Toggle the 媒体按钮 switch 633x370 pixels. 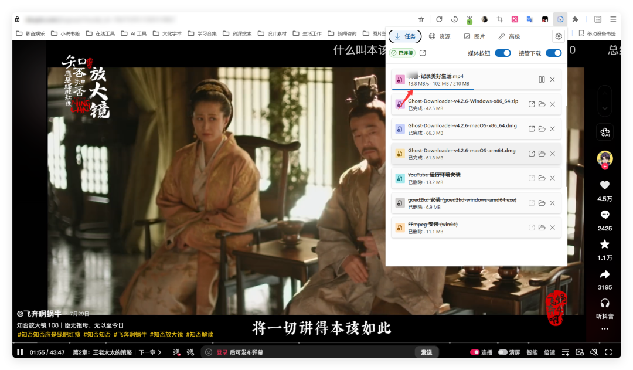[503, 53]
